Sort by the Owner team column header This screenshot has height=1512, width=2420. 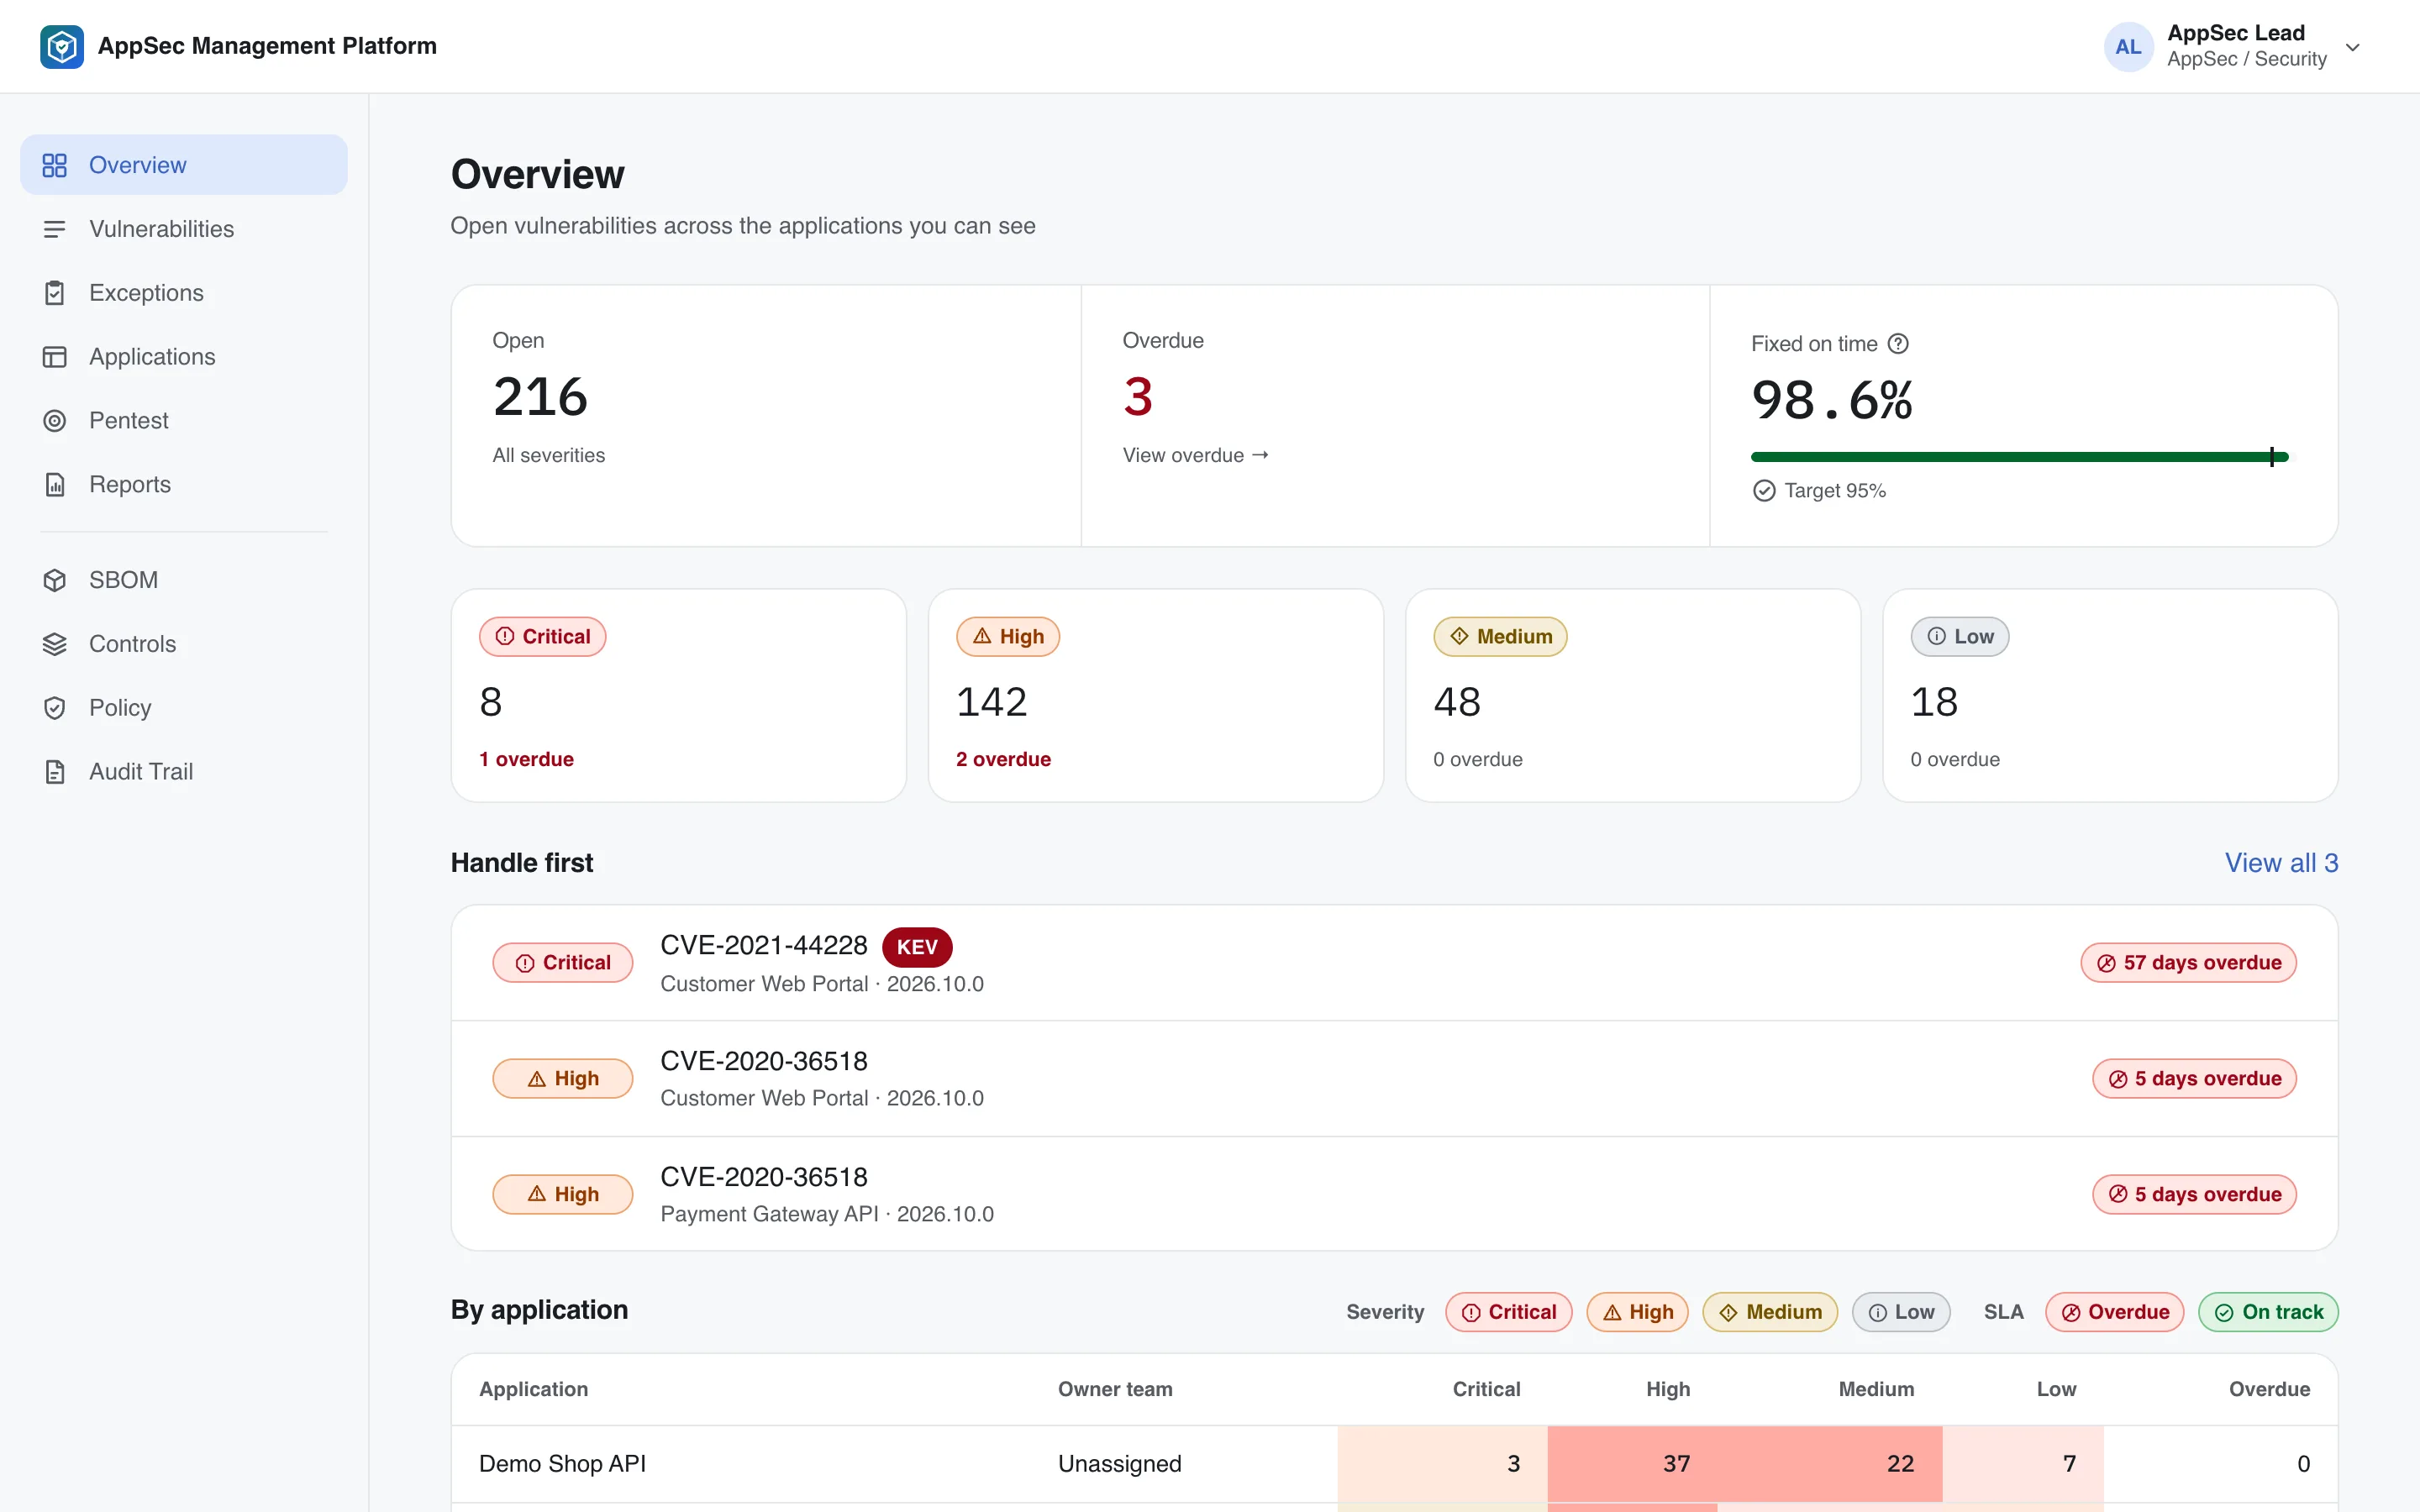click(1115, 1389)
